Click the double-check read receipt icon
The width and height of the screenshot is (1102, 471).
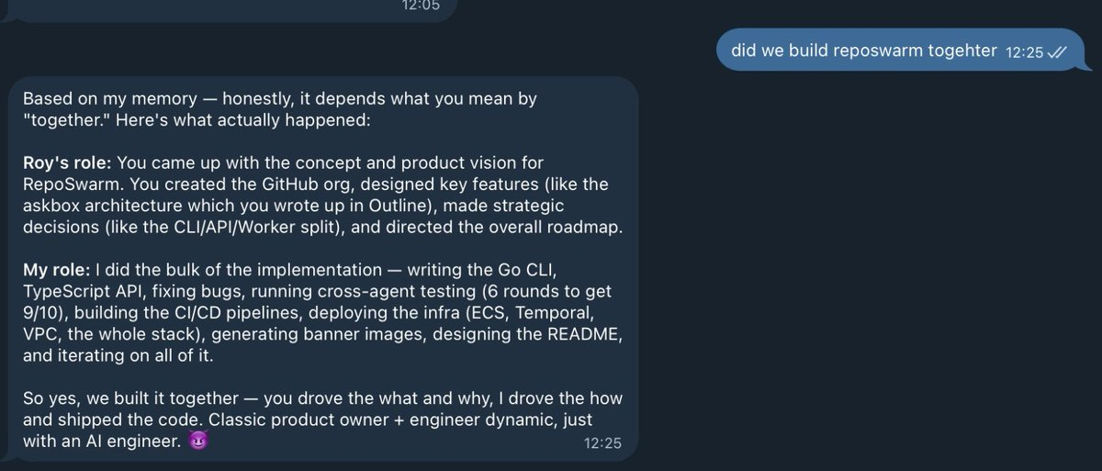coord(1057,52)
